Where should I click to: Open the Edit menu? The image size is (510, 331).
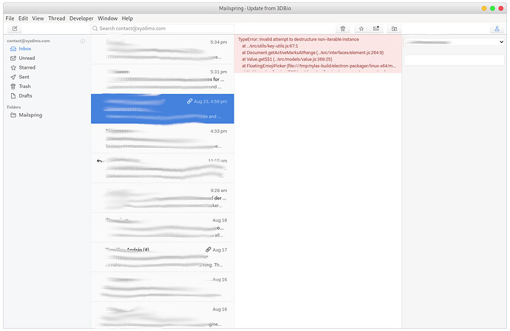tap(23, 18)
